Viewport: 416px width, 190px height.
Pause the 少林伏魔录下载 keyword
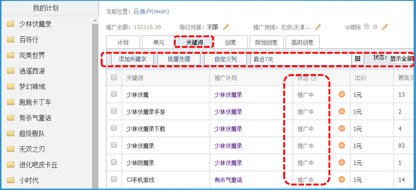(341, 128)
